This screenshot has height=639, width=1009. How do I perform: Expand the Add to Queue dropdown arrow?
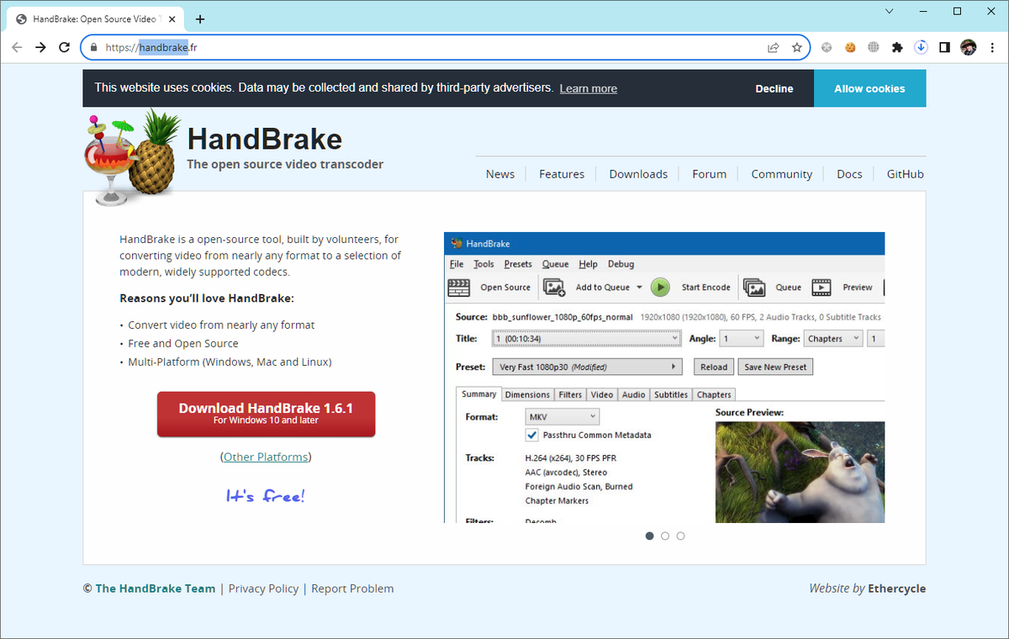coord(639,288)
